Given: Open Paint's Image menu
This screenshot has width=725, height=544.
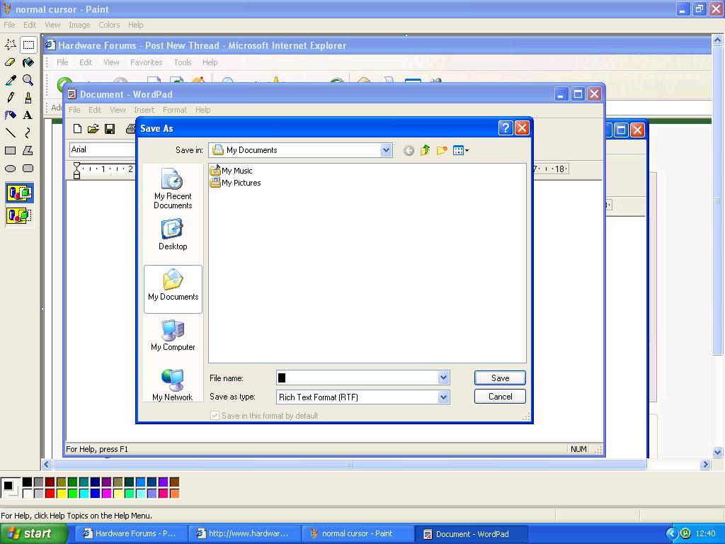Looking at the screenshot, I should (79, 25).
